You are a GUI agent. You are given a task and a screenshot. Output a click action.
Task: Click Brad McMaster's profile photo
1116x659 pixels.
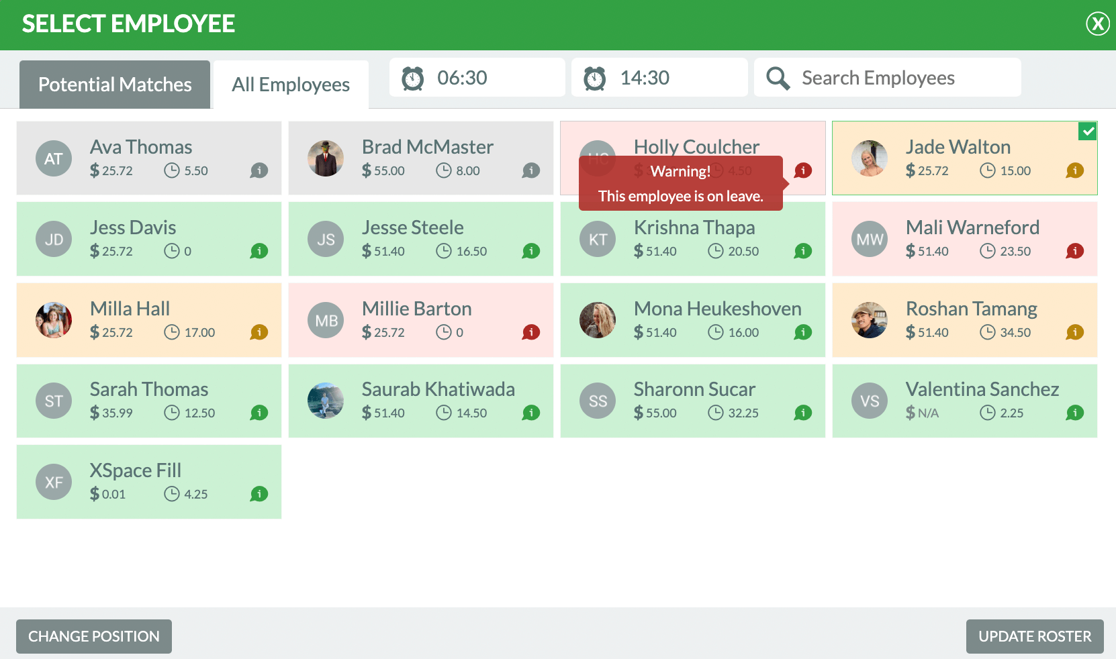pos(326,158)
